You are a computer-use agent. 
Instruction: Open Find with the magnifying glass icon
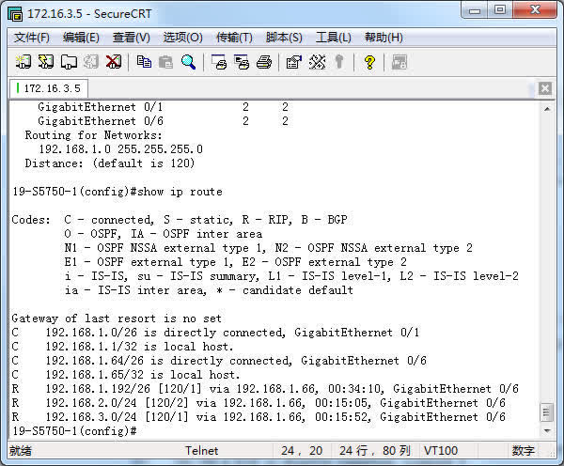(188, 62)
